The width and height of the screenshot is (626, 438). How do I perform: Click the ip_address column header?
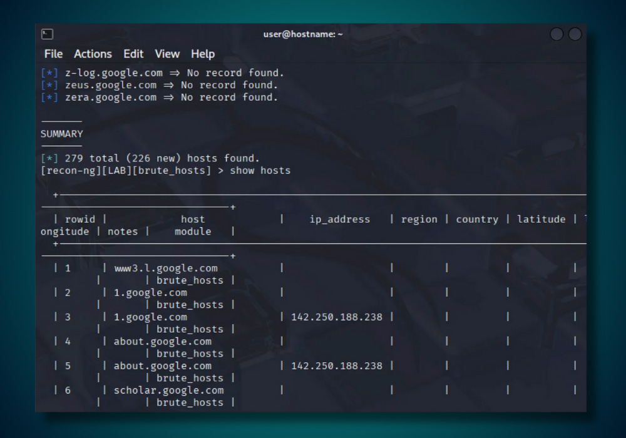(340, 220)
